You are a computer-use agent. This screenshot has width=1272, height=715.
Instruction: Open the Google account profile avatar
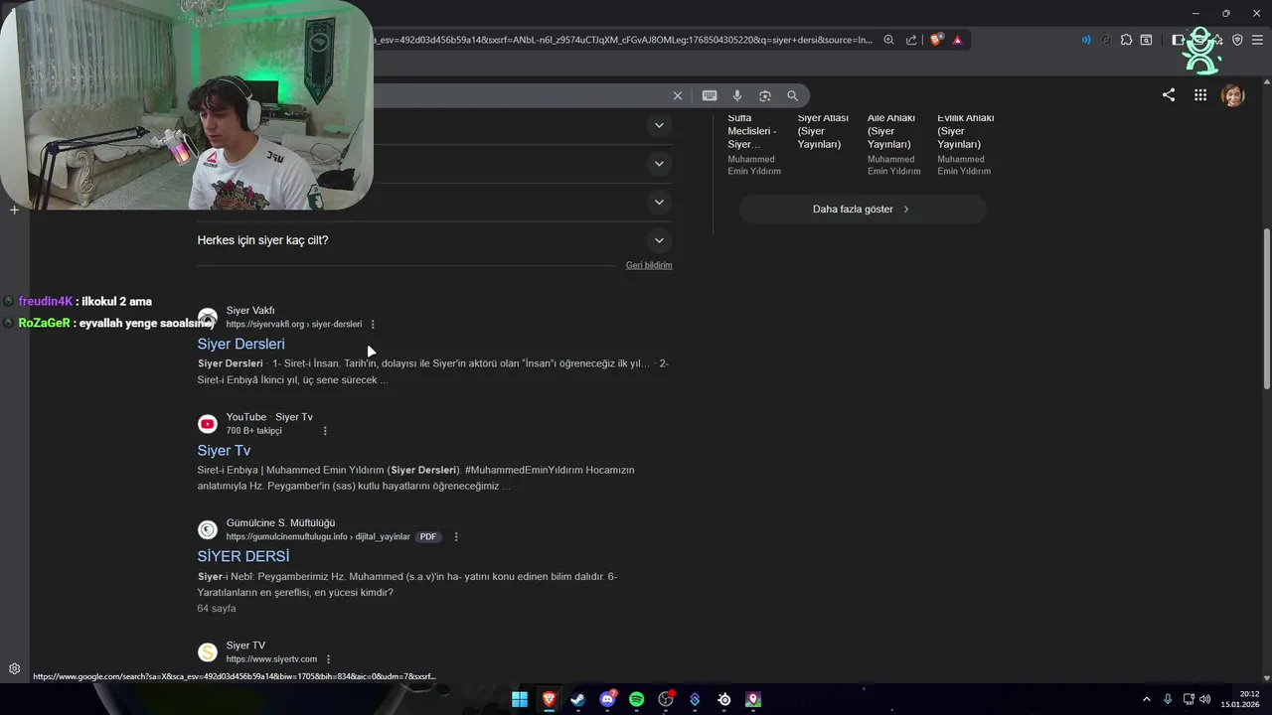1233,95
